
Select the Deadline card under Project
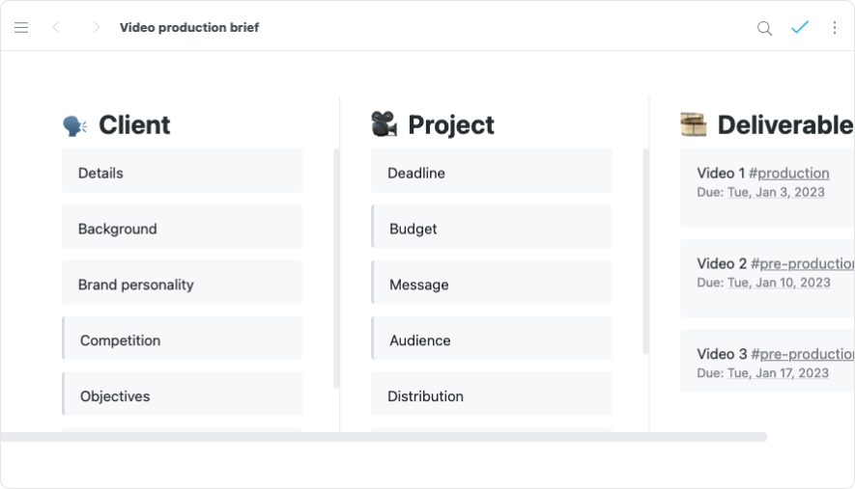point(491,174)
